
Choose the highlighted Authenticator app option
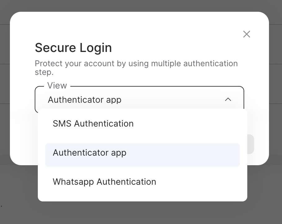(90, 153)
